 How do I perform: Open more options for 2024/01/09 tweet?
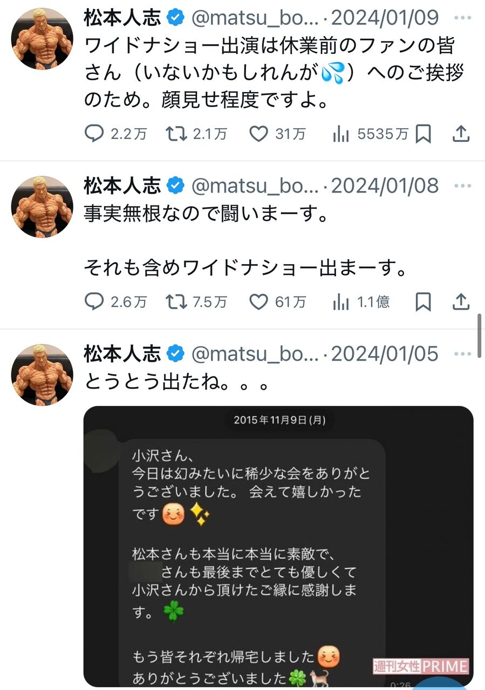click(463, 18)
